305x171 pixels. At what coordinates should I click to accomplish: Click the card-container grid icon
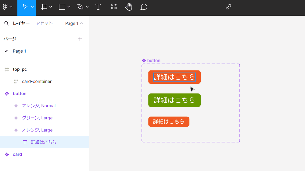pos(16,81)
